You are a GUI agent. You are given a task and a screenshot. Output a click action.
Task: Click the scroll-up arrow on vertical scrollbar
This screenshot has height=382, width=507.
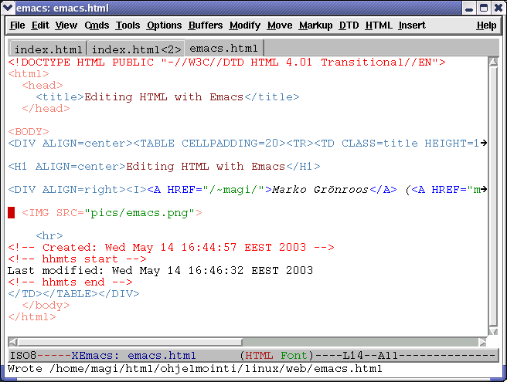(492, 62)
